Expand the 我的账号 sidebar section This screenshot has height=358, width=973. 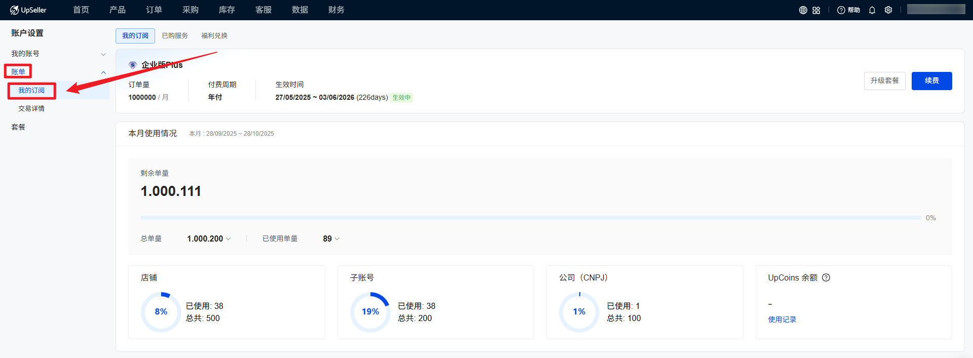(103, 54)
